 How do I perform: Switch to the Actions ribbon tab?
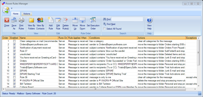pyautogui.click(x=27, y=14)
